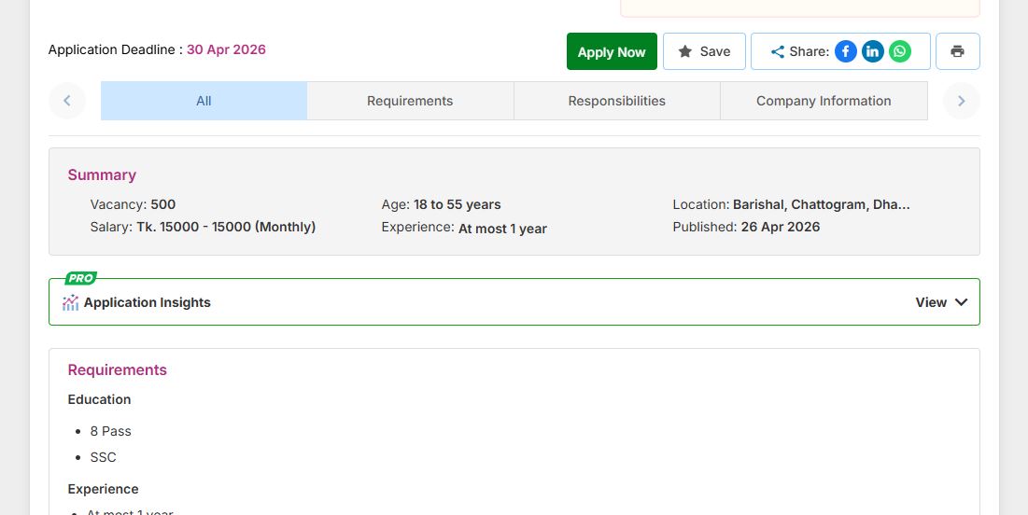This screenshot has height=515, width=1028.
Task: Click the 30 Apr 2026 deadline date
Action: pos(226,49)
